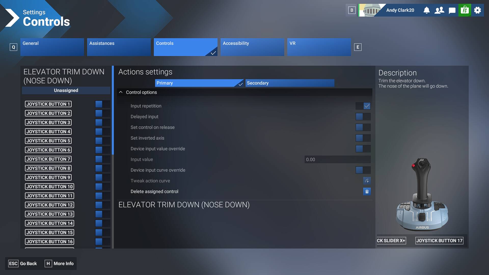
Task: Switch to the Secondary binding tab
Action: click(x=290, y=83)
